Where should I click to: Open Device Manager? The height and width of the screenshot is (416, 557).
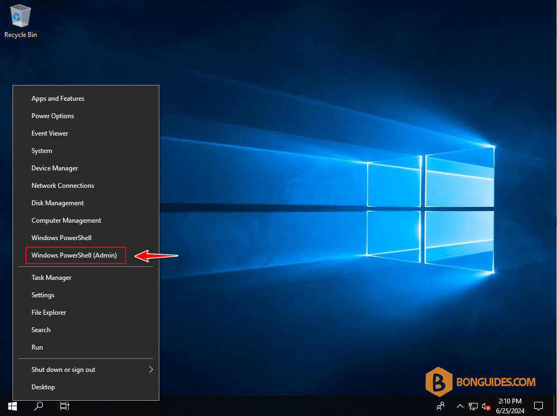(x=86, y=168)
